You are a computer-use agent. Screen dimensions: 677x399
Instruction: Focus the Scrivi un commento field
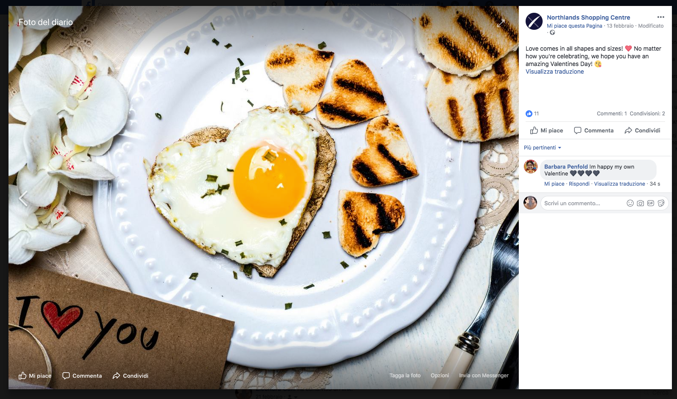click(x=583, y=203)
